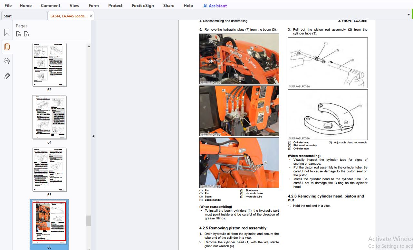Open the Bookmarks panel icon
The image size is (413, 250).
pyautogui.click(x=7, y=32)
